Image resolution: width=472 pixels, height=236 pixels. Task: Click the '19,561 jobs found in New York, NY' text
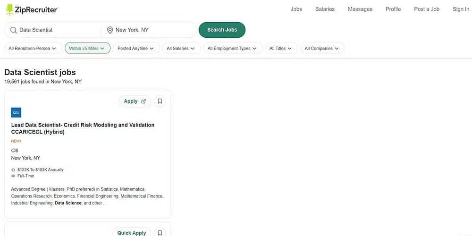click(43, 82)
